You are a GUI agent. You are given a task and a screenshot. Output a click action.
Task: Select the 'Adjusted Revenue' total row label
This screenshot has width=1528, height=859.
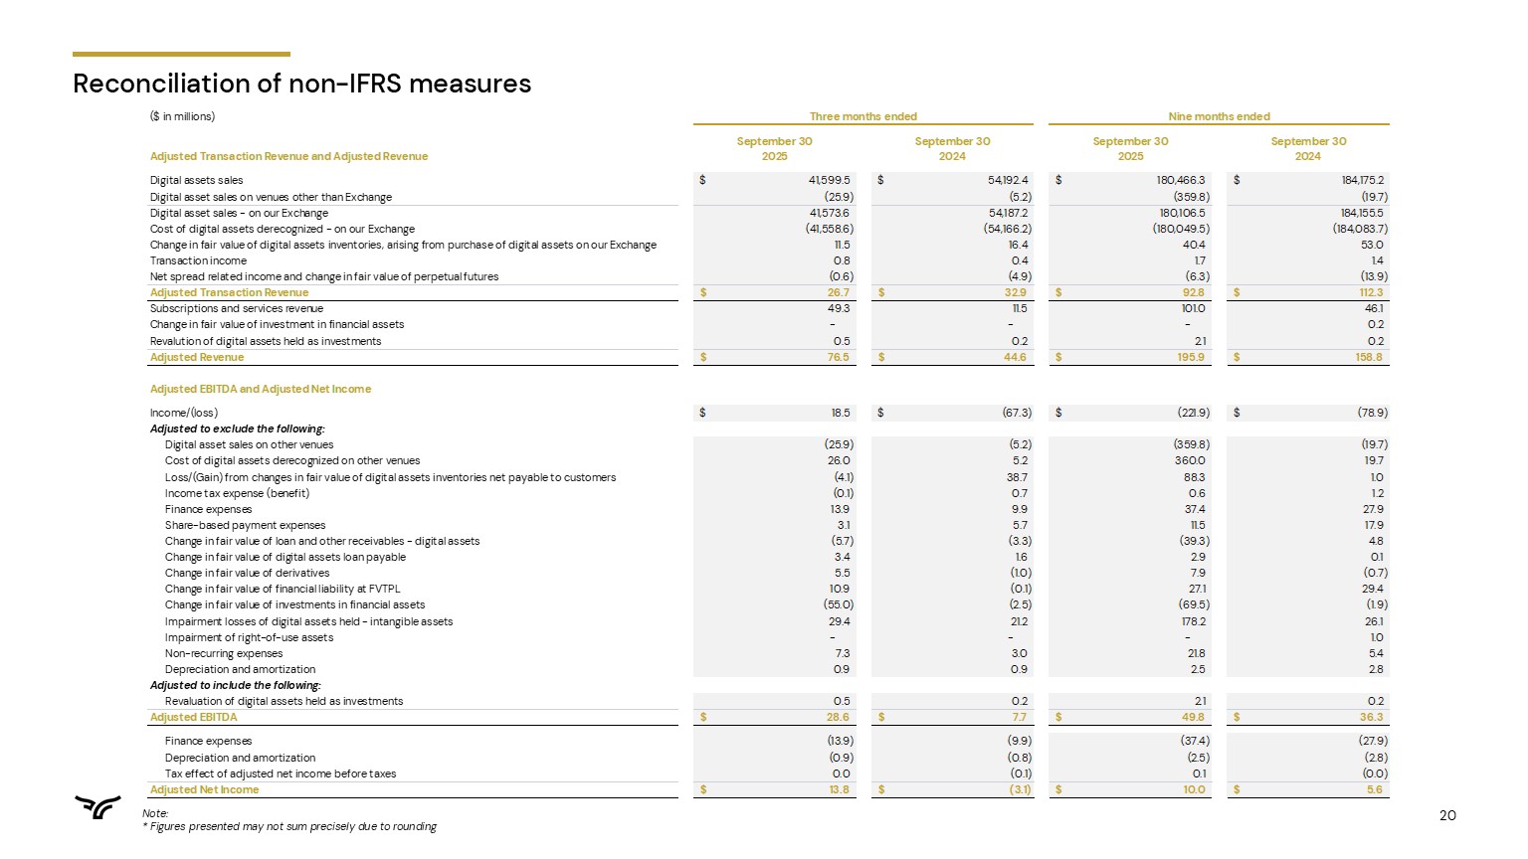pyautogui.click(x=196, y=357)
